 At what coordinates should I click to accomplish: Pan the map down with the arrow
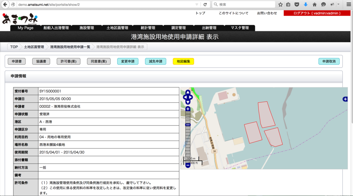(188, 102)
